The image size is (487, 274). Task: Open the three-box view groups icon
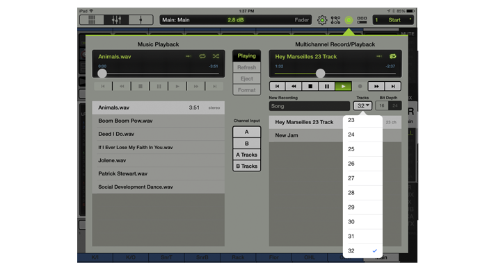[362, 20]
